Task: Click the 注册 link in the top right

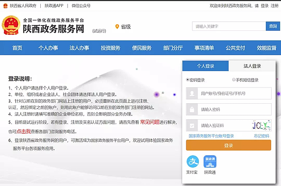Action: click(274, 6)
